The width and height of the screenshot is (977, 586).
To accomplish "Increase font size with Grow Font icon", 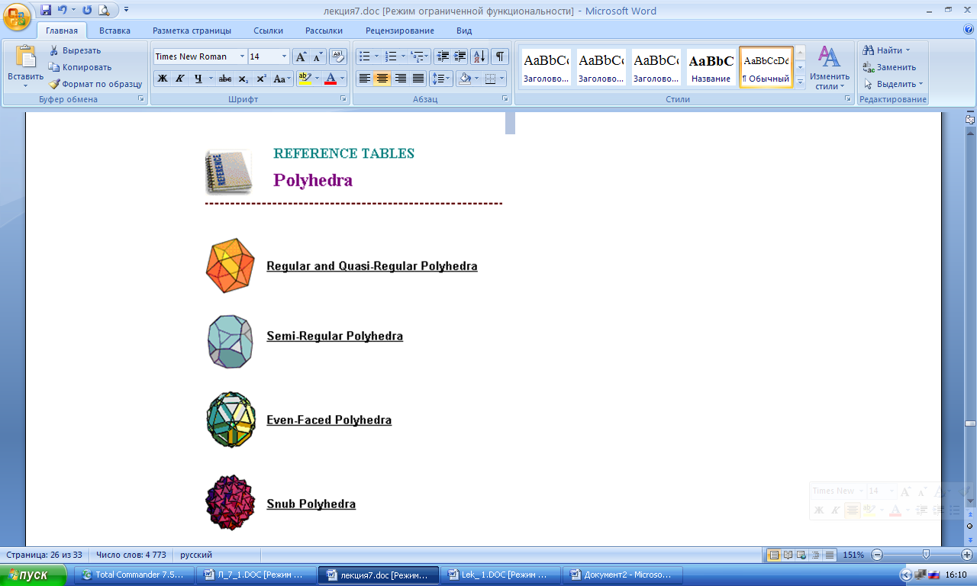I will [301, 56].
